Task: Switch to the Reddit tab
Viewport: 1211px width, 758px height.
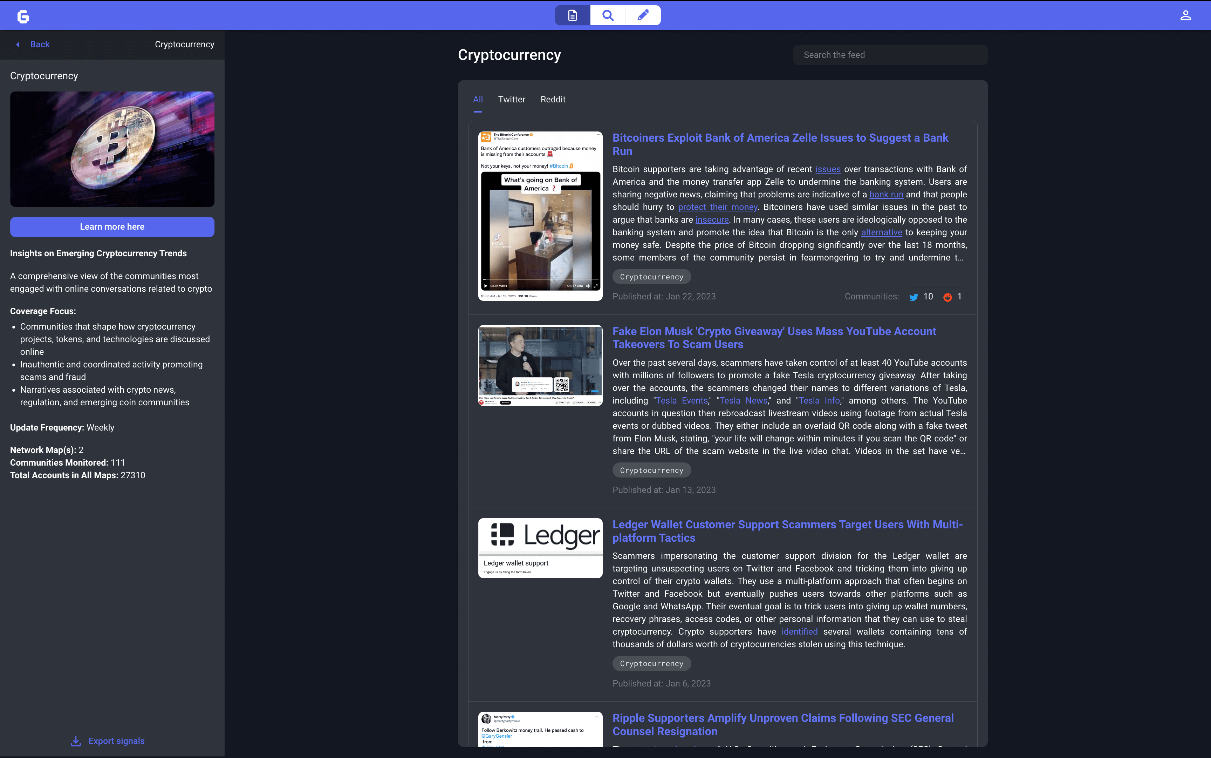Action: [553, 99]
